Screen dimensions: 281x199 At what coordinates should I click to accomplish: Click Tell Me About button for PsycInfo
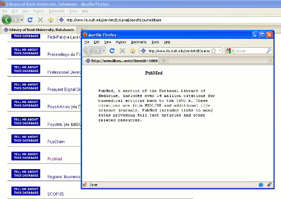click(26, 121)
